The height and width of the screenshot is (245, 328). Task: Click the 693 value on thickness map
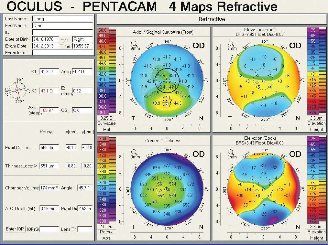(x=178, y=168)
